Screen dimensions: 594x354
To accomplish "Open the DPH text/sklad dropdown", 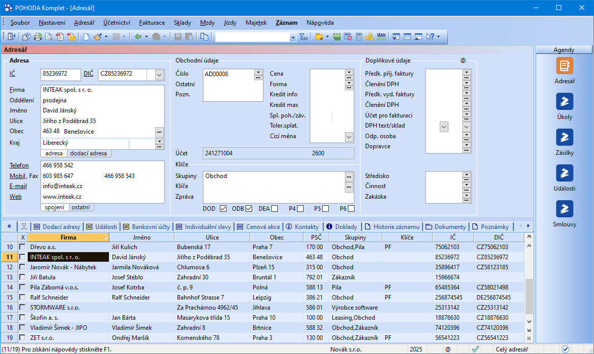I will 444,127.
